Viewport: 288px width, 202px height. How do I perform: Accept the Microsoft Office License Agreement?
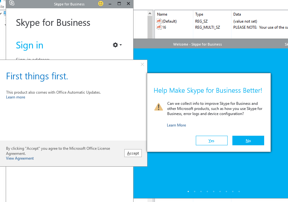(133, 153)
